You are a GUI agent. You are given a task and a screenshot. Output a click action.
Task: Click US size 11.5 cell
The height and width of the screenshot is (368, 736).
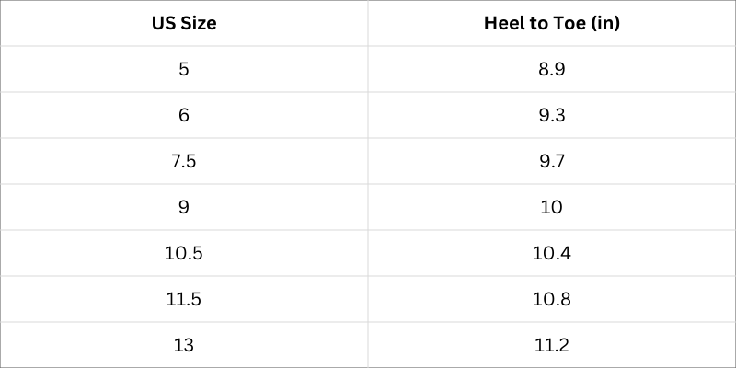184,300
